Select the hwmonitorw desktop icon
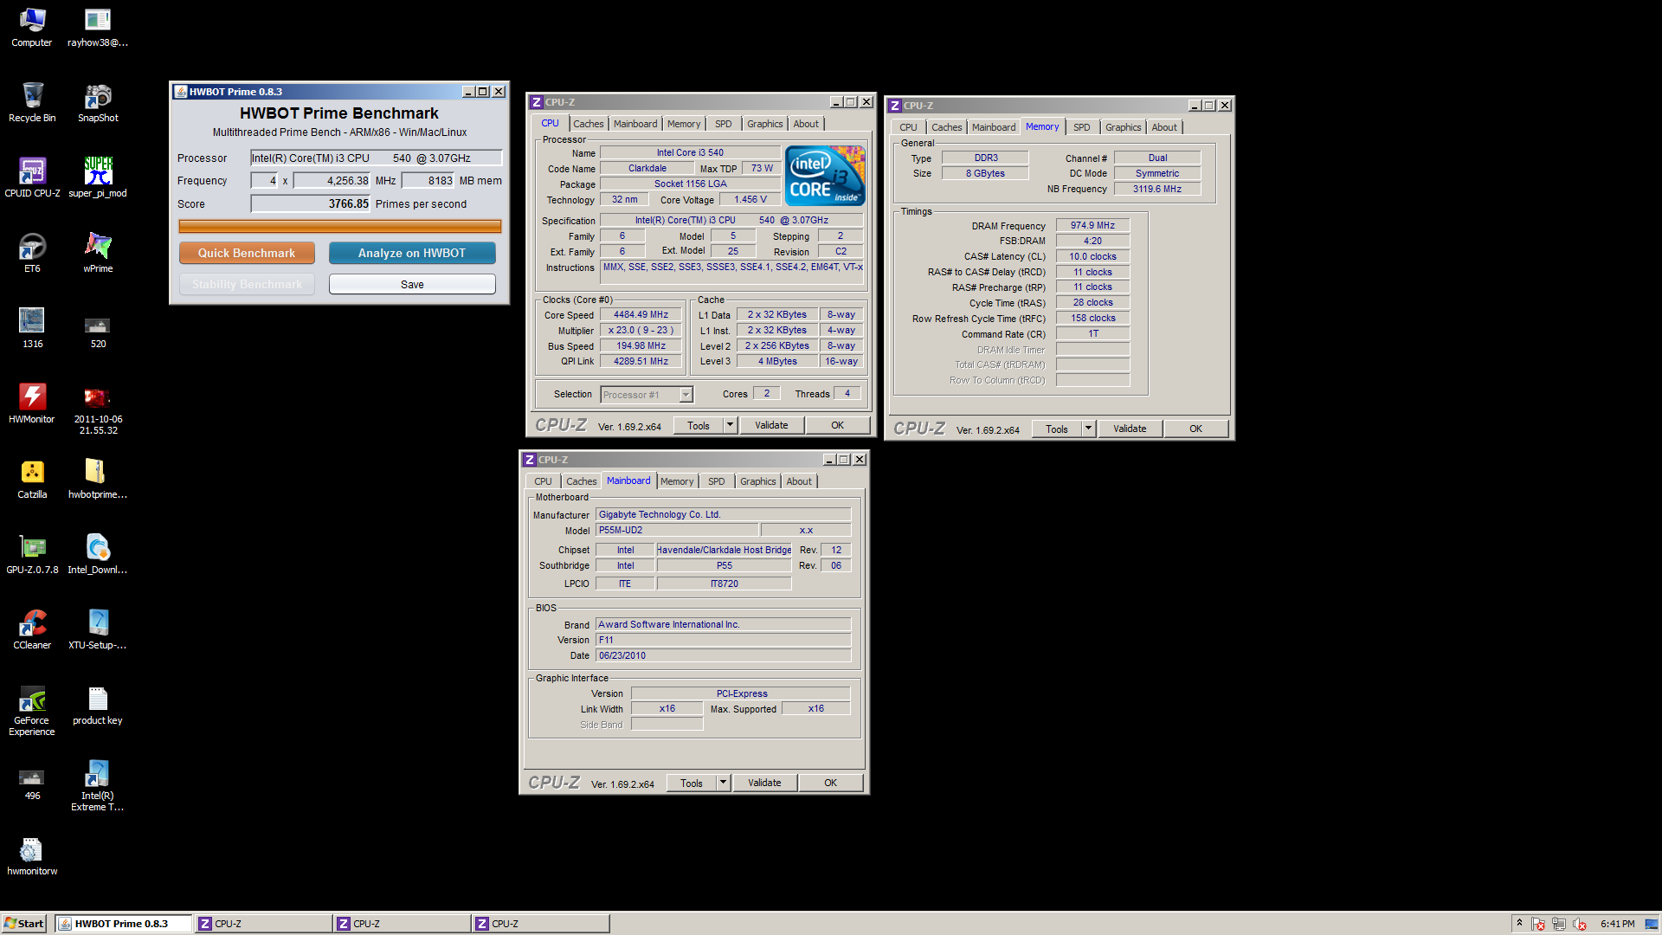Viewport: 1662px width, 935px height. click(32, 855)
